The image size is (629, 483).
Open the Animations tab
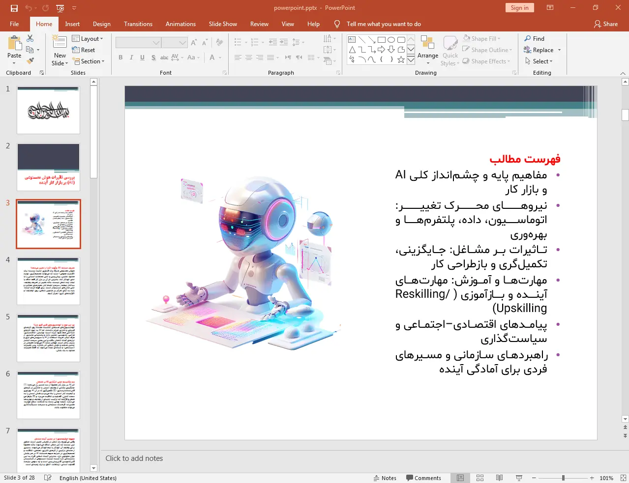pyautogui.click(x=180, y=24)
